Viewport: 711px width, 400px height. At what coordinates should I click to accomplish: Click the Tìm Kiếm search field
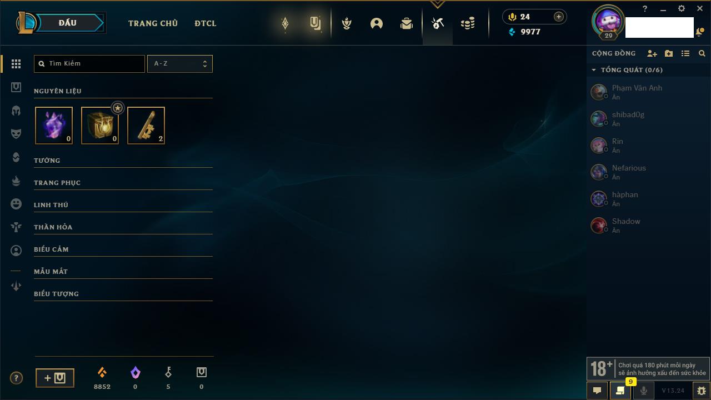pyautogui.click(x=89, y=64)
